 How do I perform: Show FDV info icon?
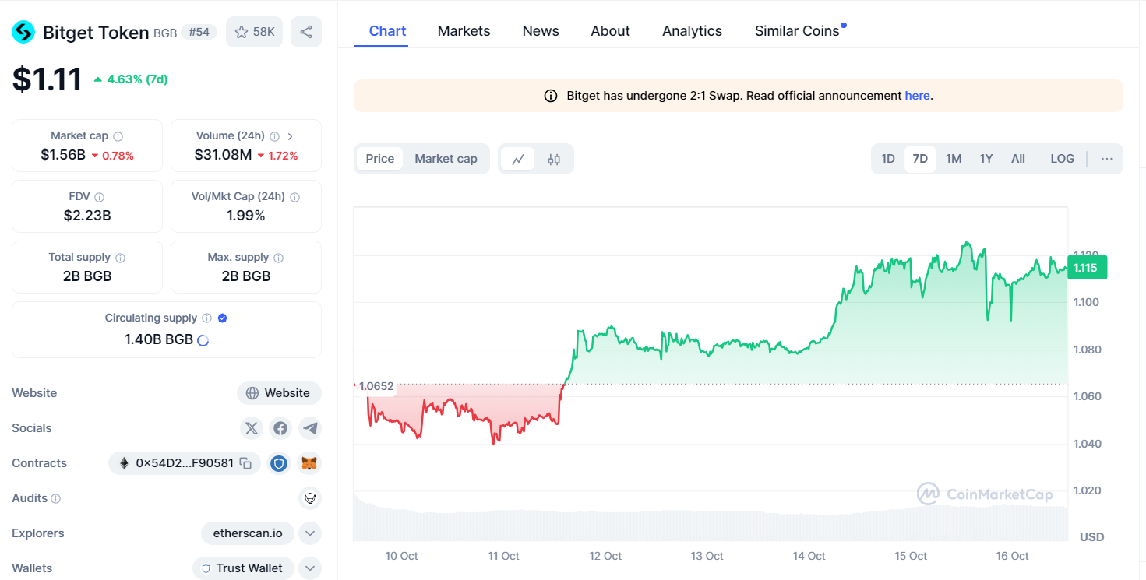tap(100, 197)
